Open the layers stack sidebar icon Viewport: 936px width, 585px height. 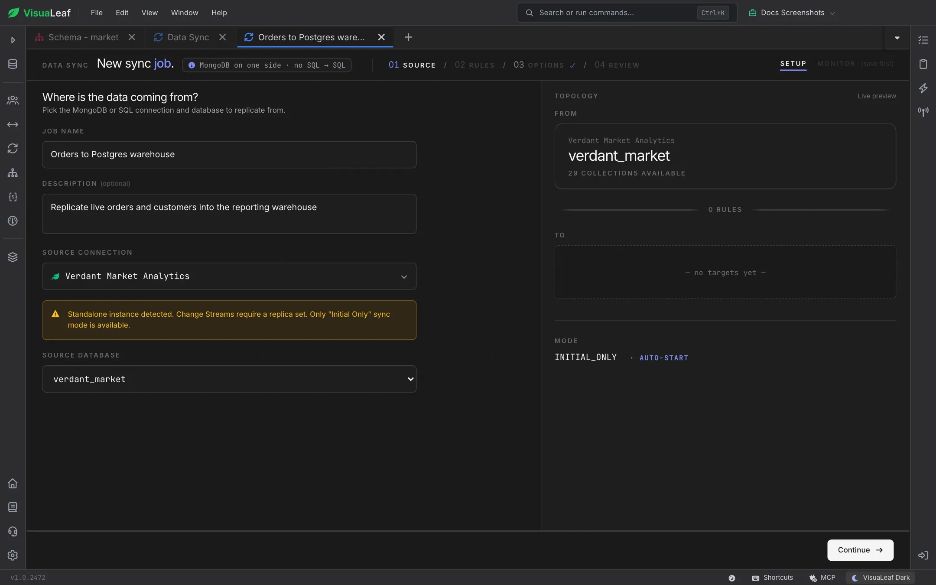[x=13, y=257]
